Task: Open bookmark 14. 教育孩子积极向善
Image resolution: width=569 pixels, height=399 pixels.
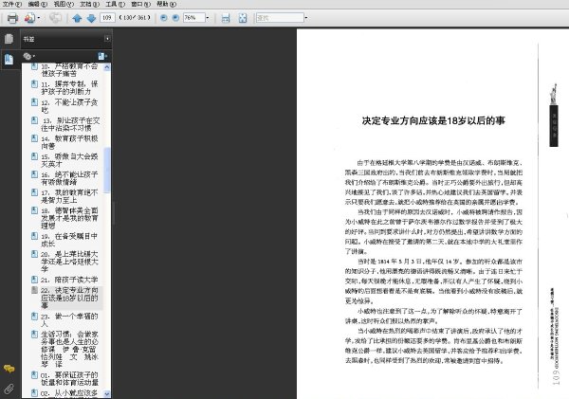Action: coord(69,142)
